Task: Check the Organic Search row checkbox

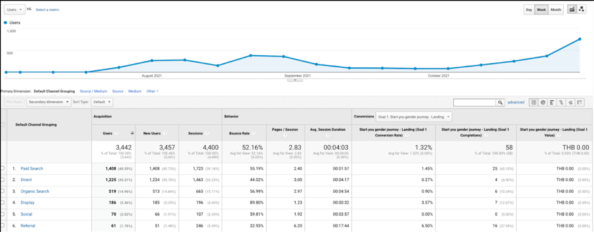Action: pos(3,191)
